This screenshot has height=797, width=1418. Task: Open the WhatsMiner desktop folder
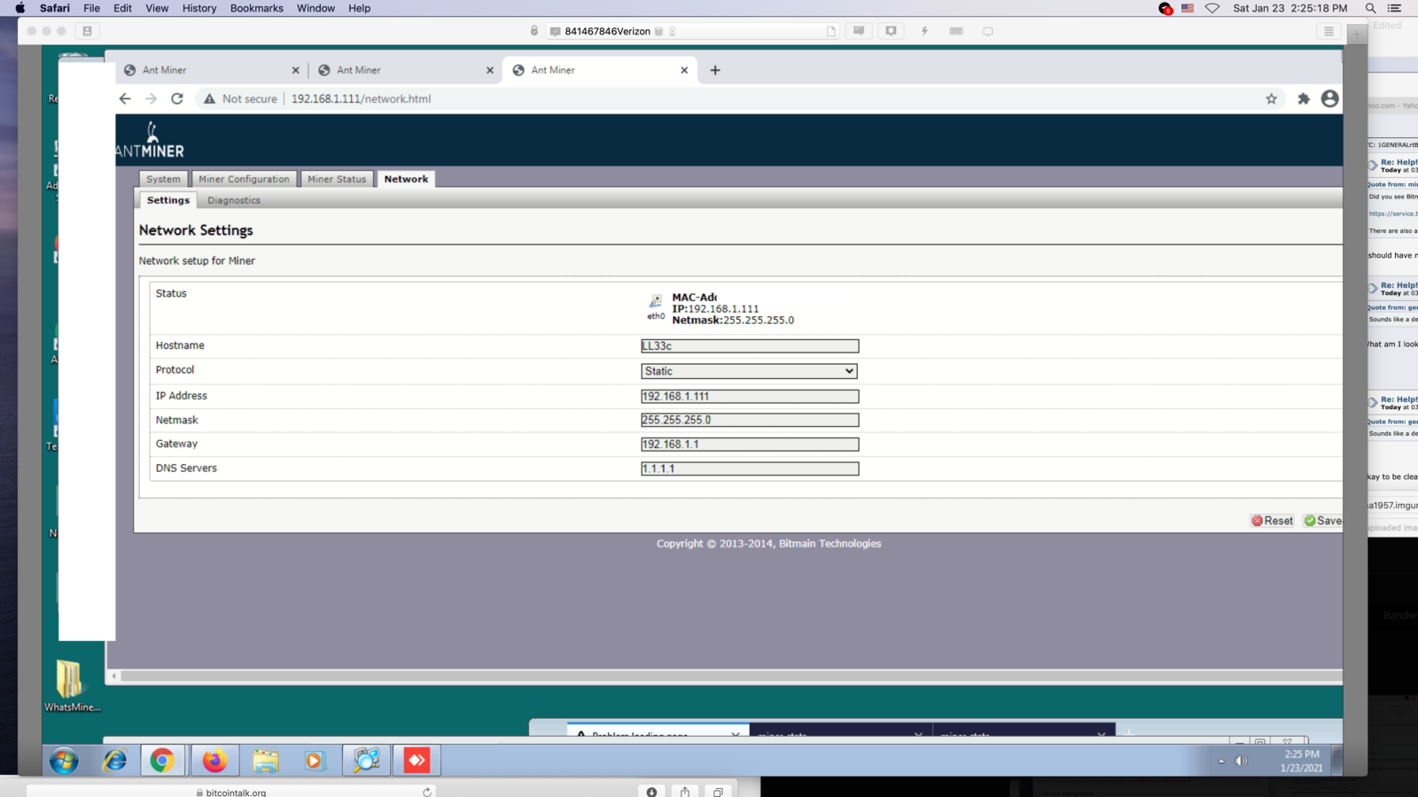pos(72,685)
